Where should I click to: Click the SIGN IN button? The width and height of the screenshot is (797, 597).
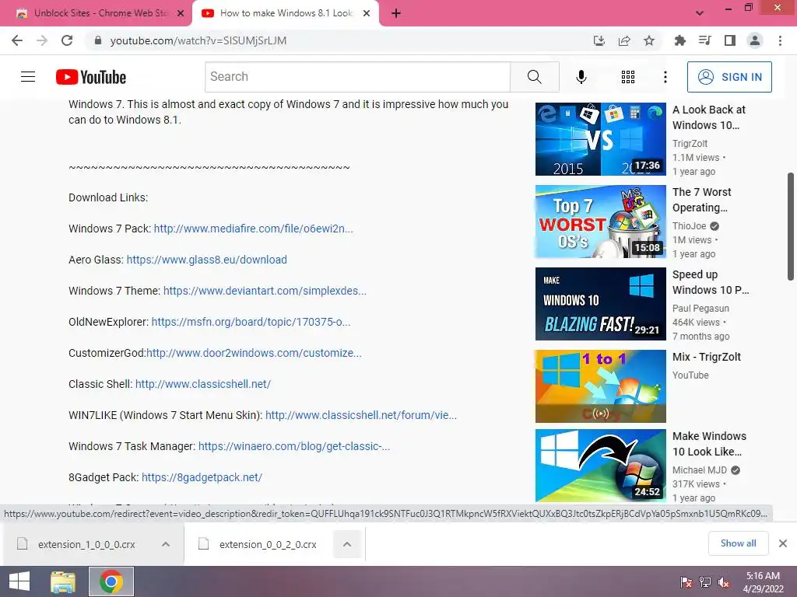(729, 77)
